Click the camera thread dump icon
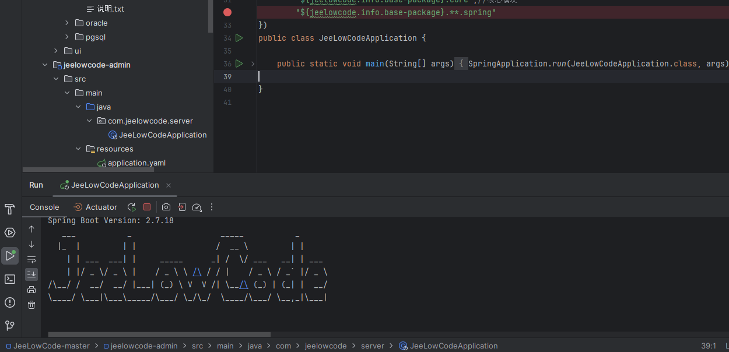 click(166, 207)
